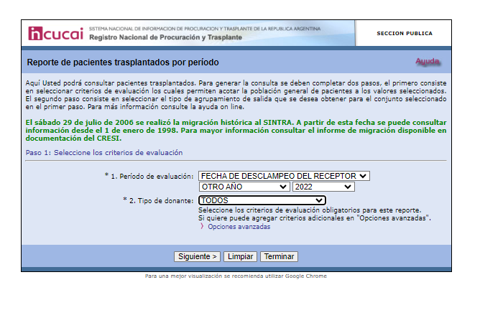Click the Reporte de pacientes trasplantados por período title

(x=122, y=62)
